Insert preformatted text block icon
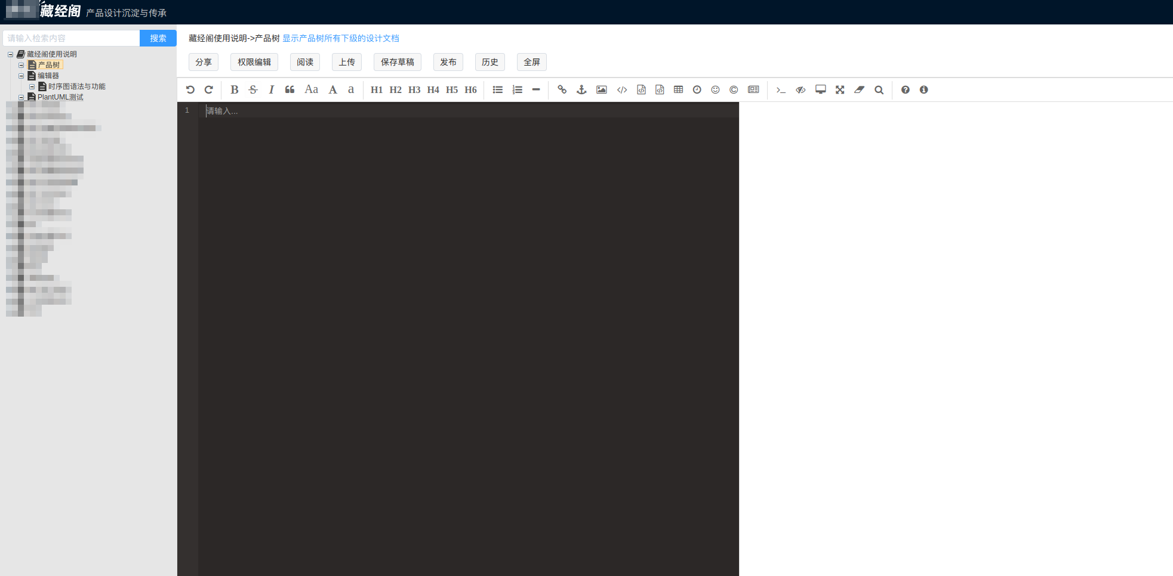 pos(641,89)
